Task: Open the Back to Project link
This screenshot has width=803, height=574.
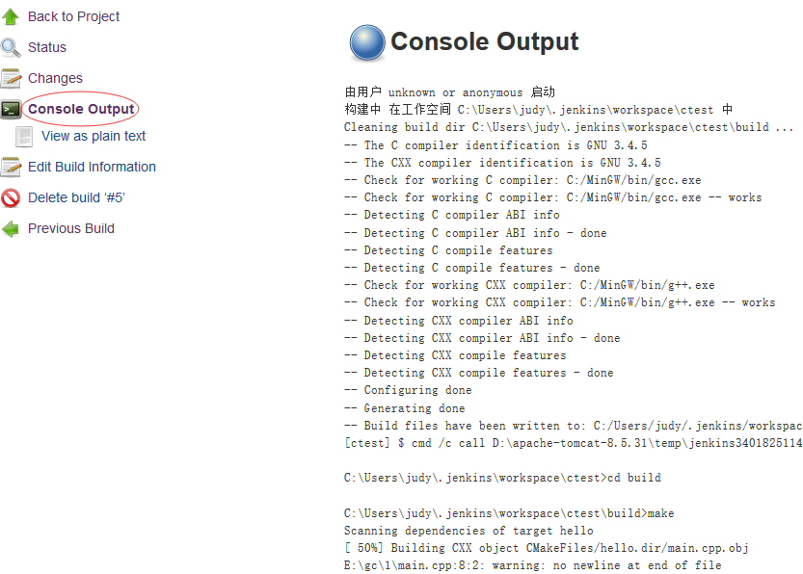Action: 72,16
